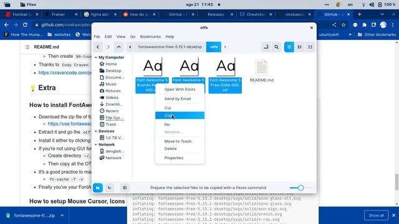
Task: Switch to list view
Action: point(299,47)
